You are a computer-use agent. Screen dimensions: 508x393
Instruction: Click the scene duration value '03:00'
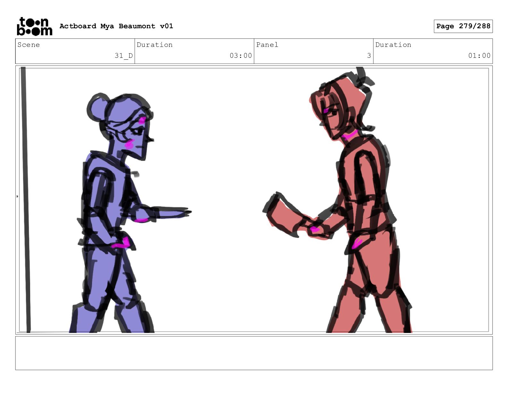point(241,56)
